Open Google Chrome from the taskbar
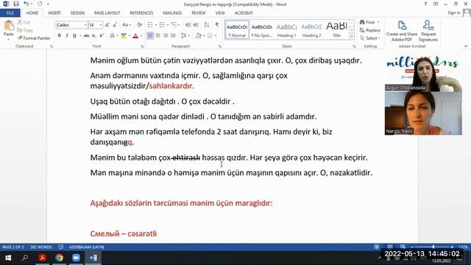 pyautogui.click(x=59, y=258)
